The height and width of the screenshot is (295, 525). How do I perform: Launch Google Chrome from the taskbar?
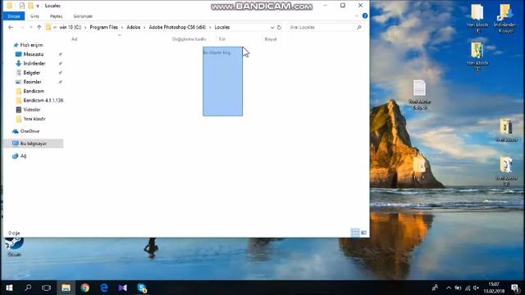84,288
